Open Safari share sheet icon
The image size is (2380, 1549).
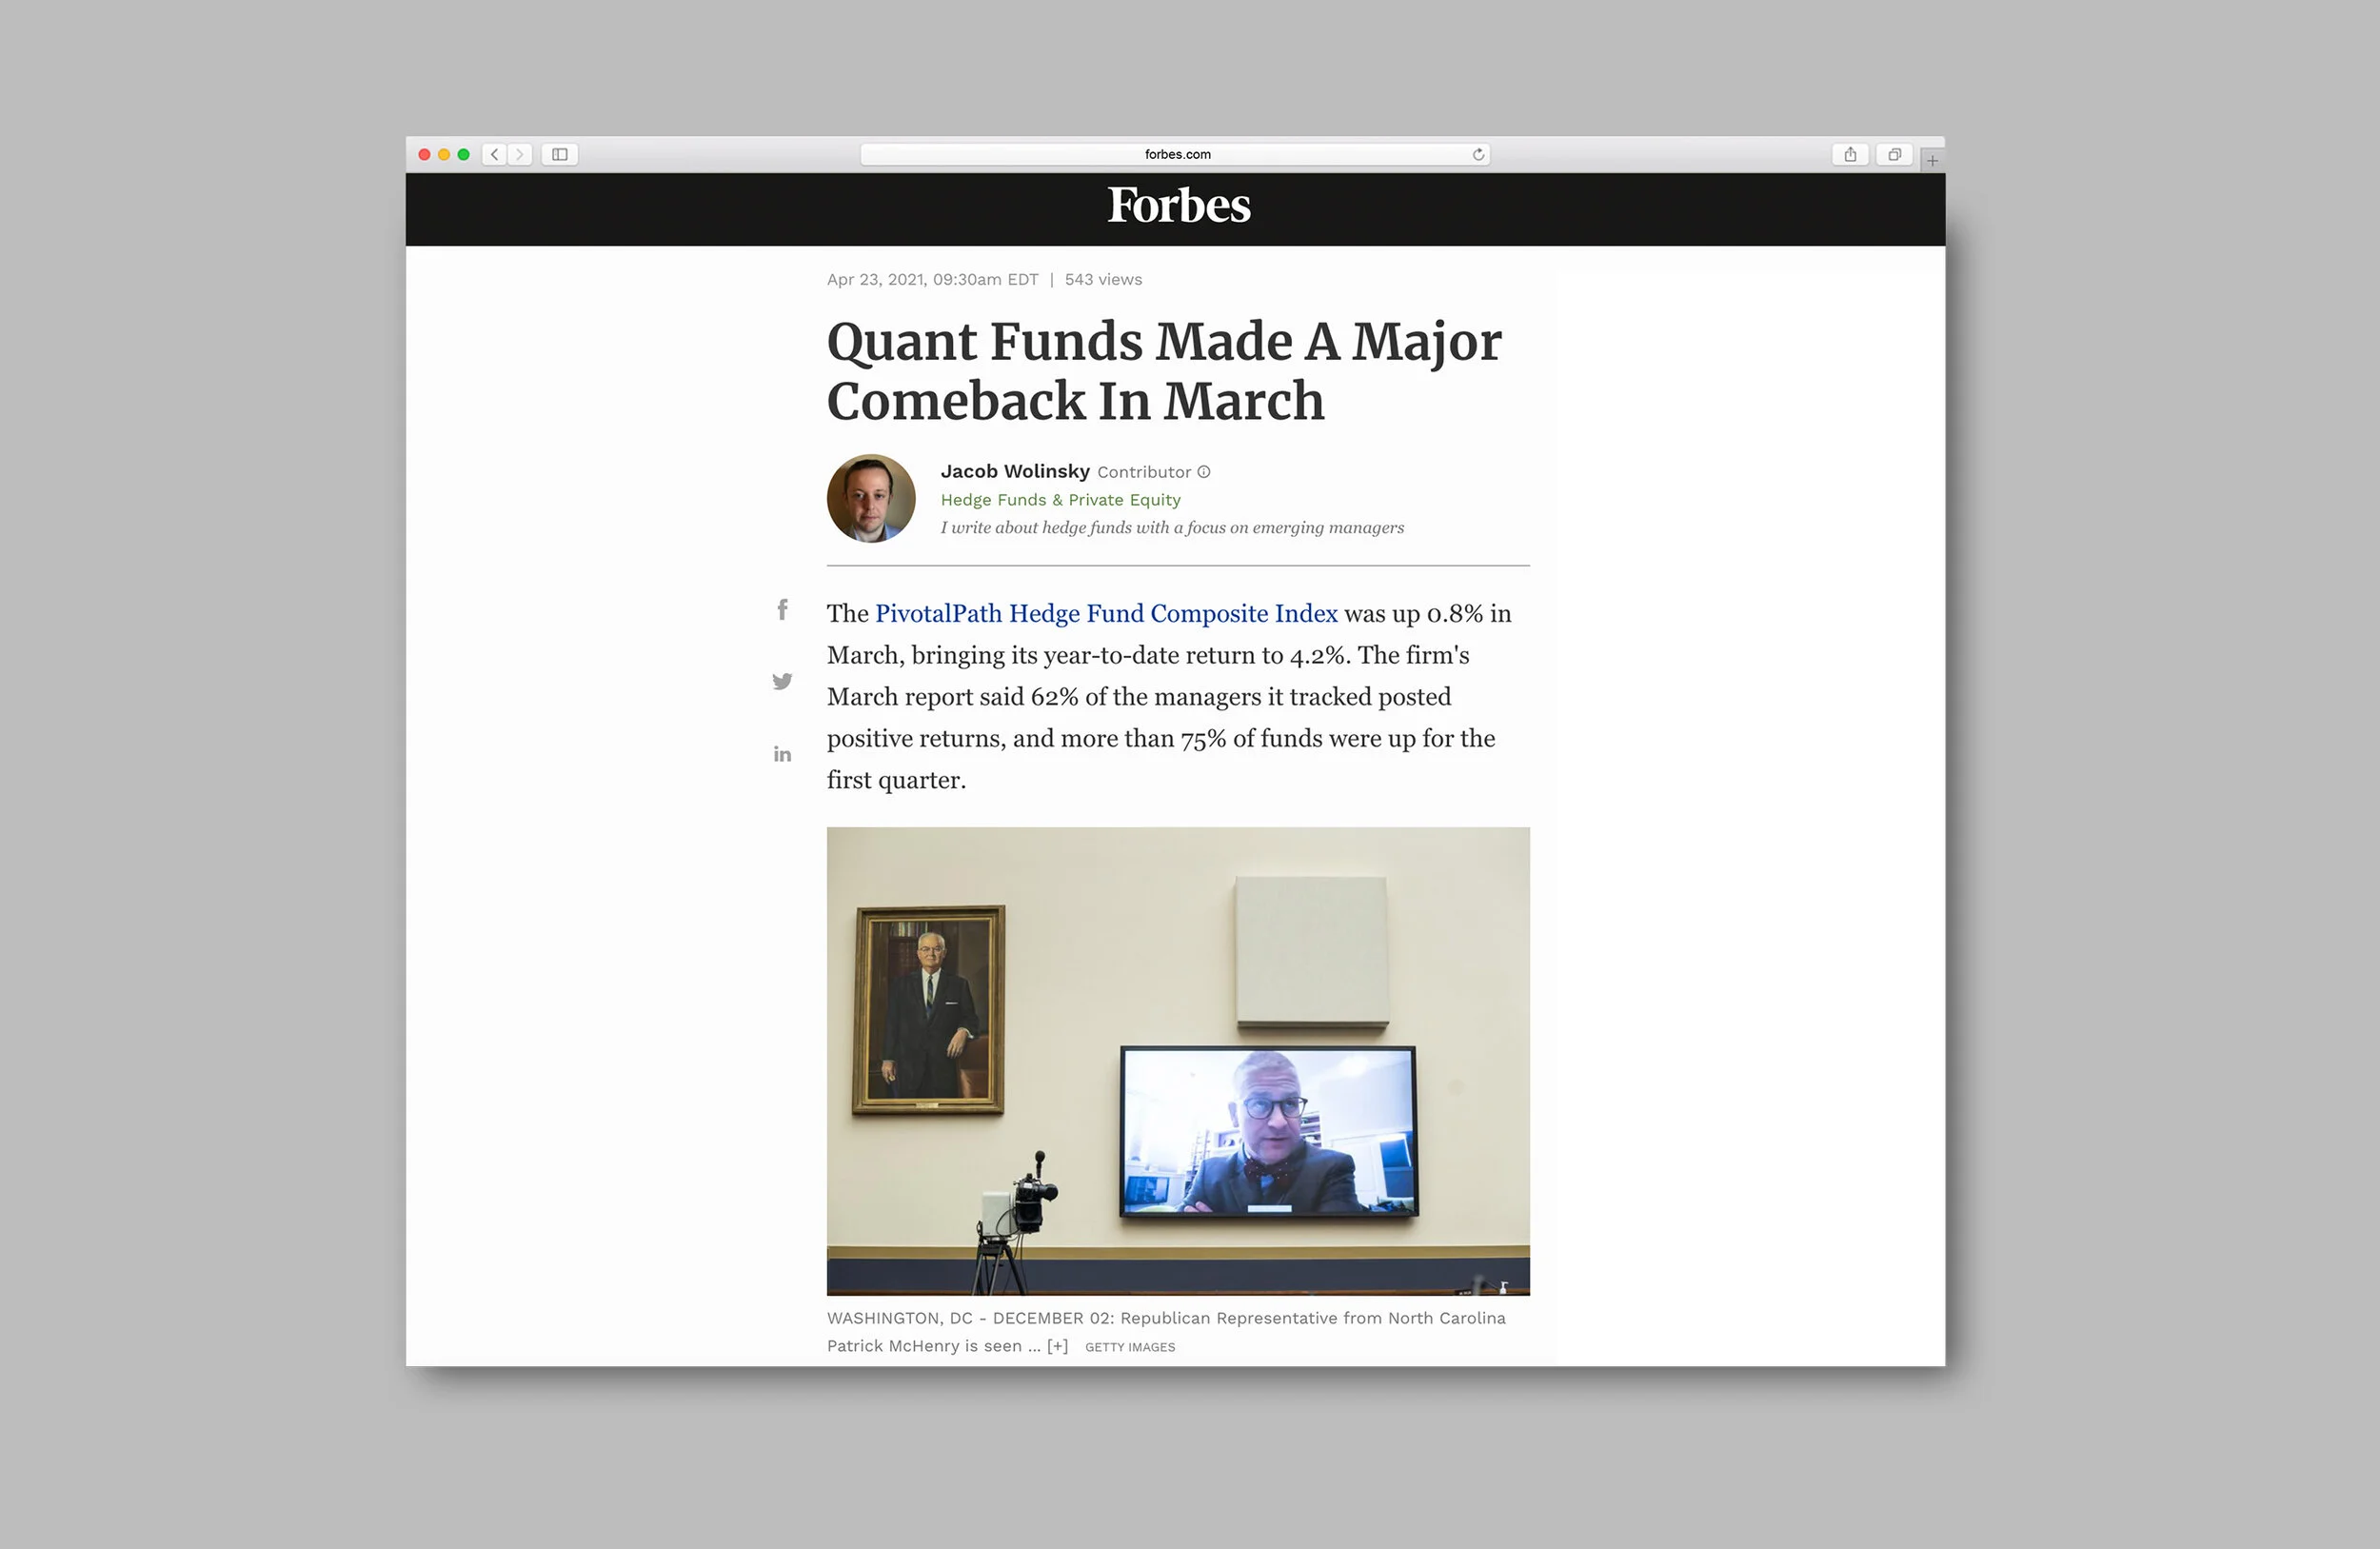pos(1850,154)
